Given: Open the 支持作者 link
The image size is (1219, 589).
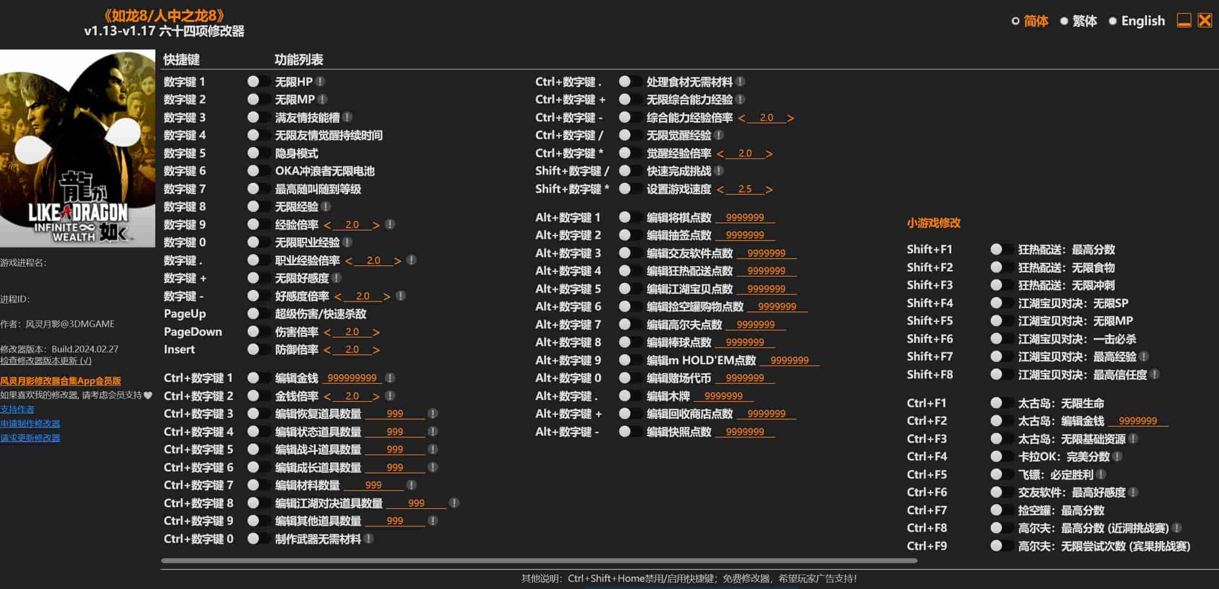Looking at the screenshot, I should tap(17, 409).
